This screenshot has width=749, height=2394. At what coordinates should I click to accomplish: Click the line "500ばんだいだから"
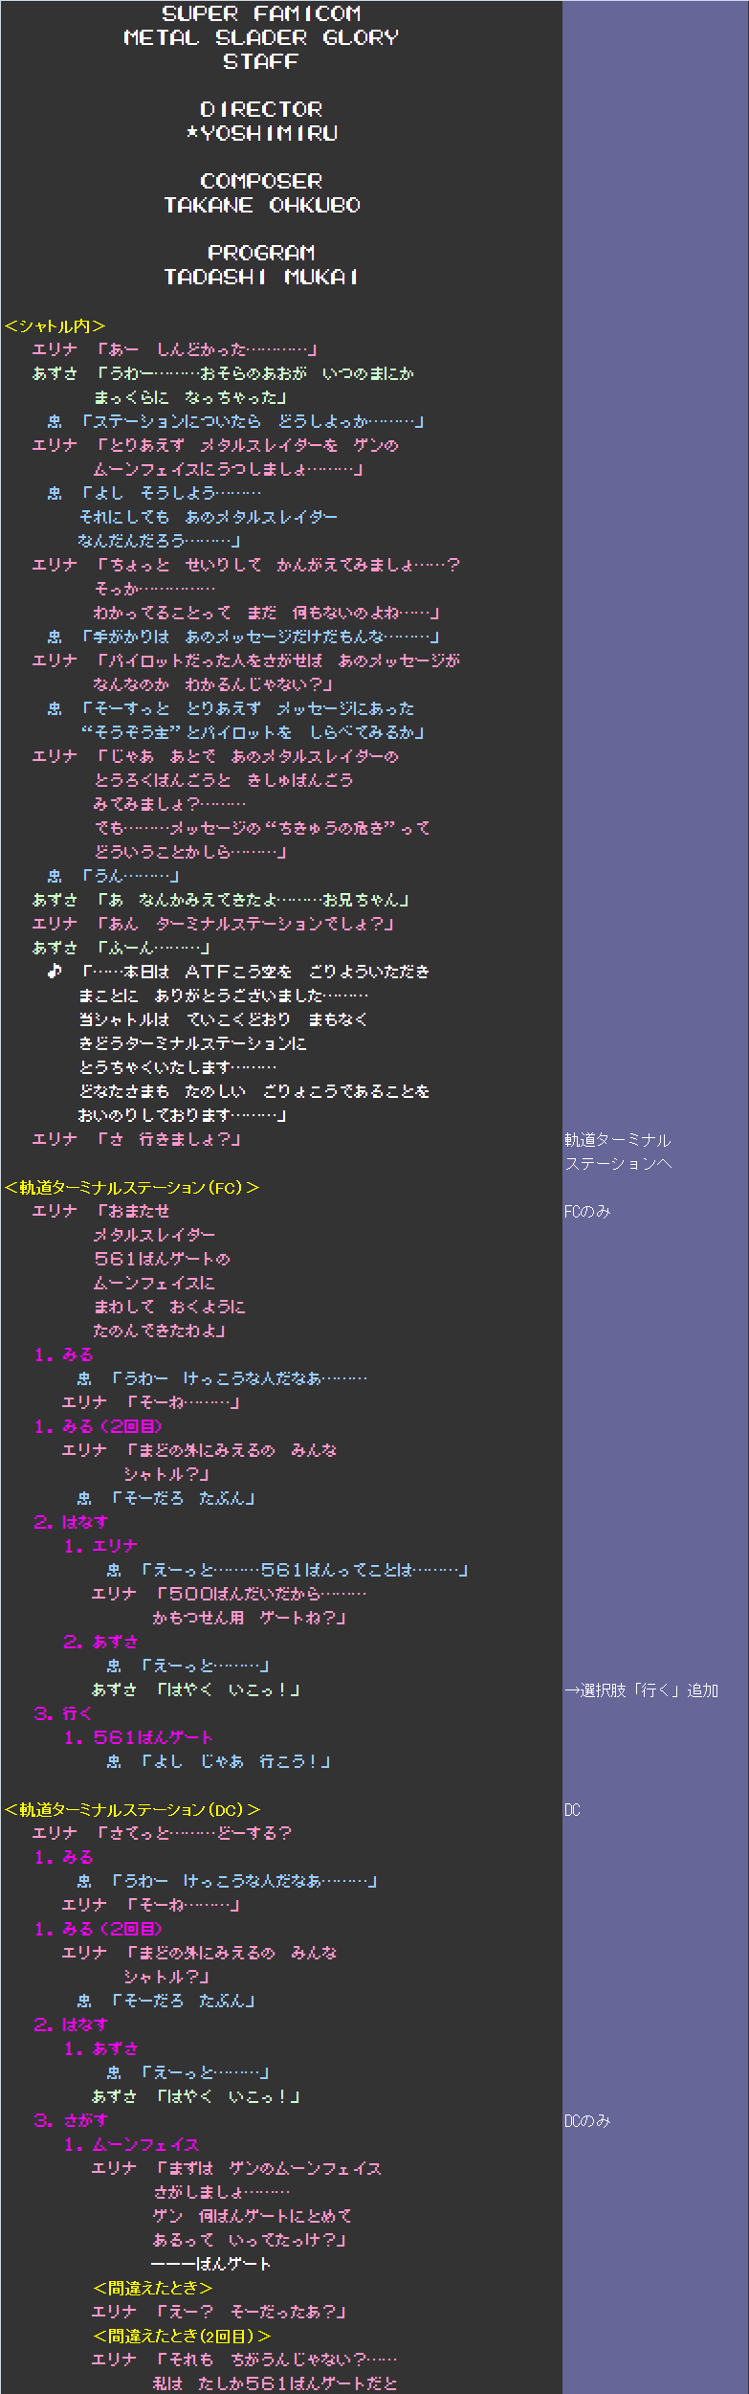pyautogui.click(x=261, y=1594)
